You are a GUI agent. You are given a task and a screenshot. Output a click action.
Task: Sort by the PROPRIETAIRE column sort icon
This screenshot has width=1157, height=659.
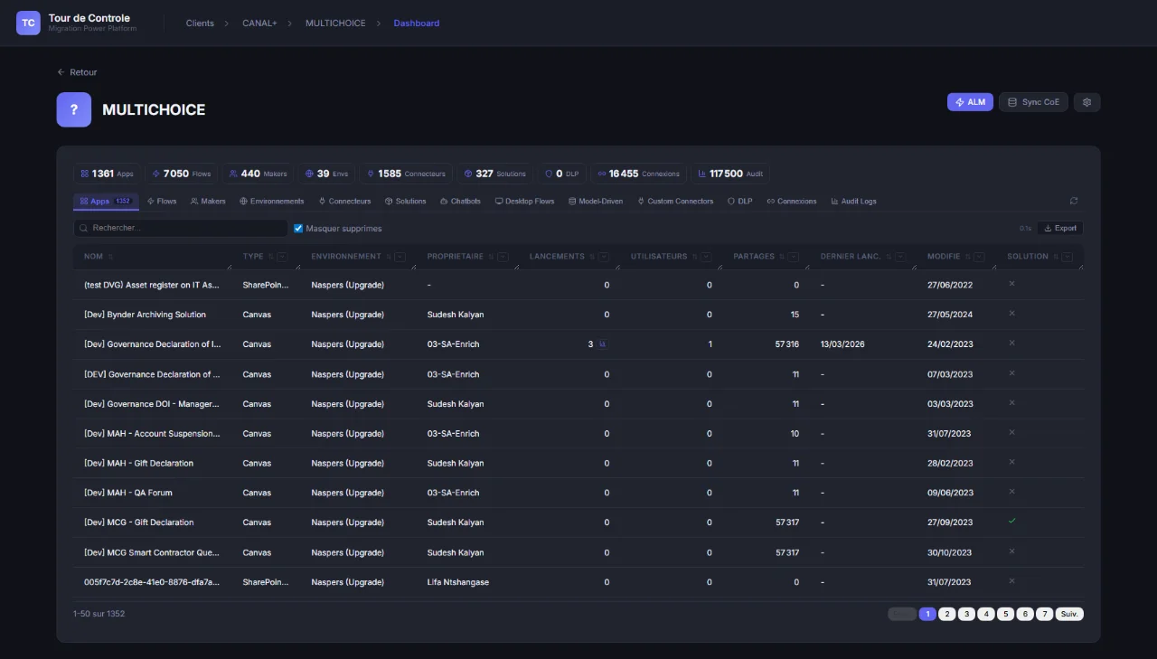[x=491, y=257]
